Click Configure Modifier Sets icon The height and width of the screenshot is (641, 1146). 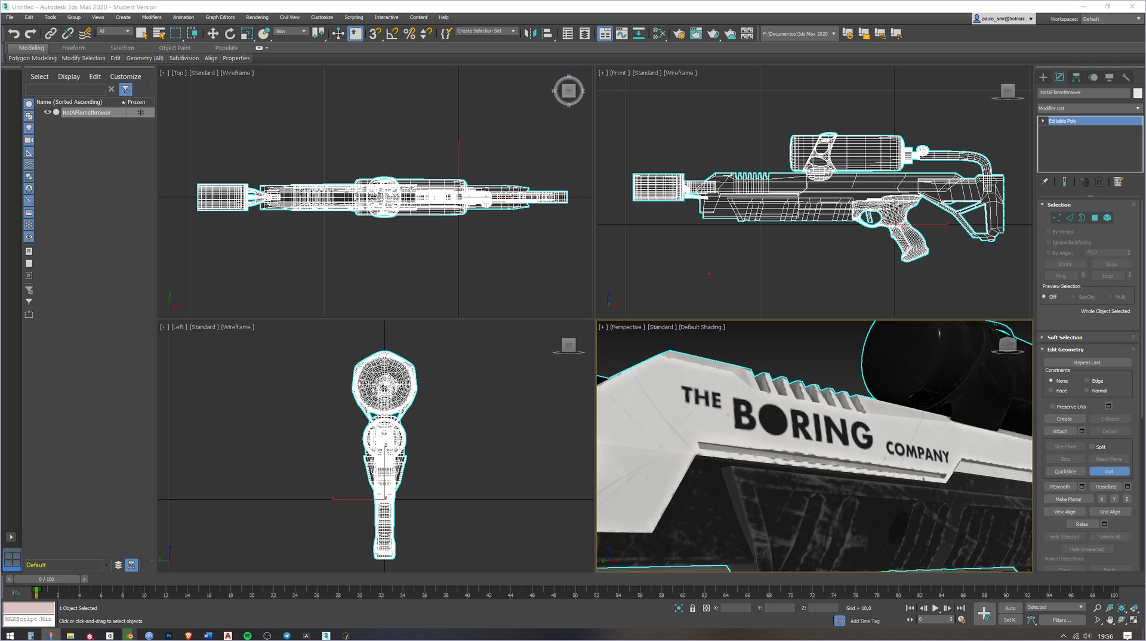[x=1119, y=182]
